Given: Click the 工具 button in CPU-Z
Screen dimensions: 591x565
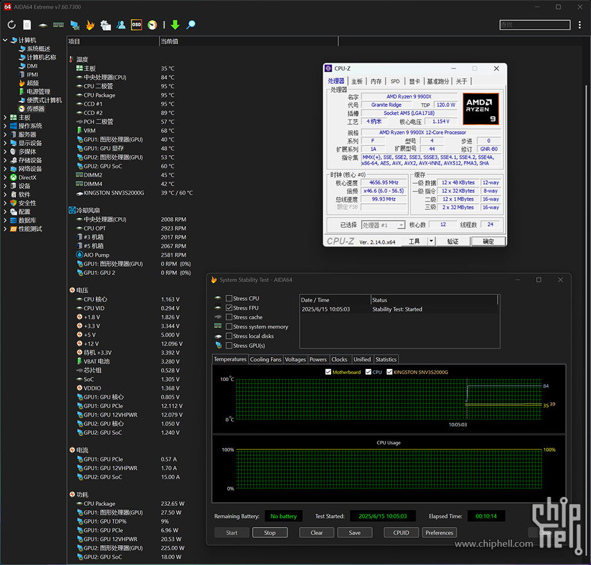Looking at the screenshot, I should pyautogui.click(x=414, y=241).
